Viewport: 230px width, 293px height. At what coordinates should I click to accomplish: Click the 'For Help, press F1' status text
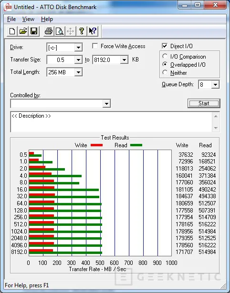27,285
